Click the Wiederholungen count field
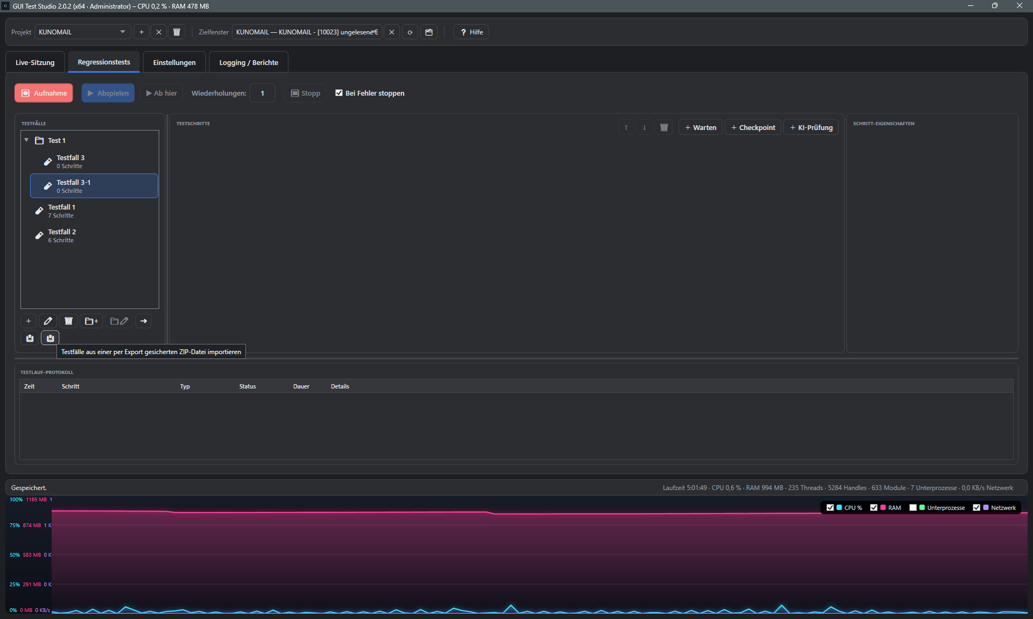The image size is (1033, 619). [x=263, y=93]
